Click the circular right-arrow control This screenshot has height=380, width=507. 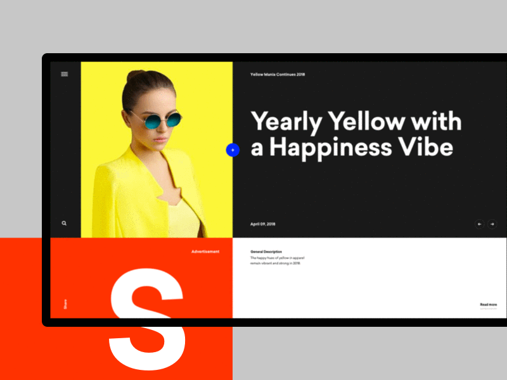tap(494, 224)
